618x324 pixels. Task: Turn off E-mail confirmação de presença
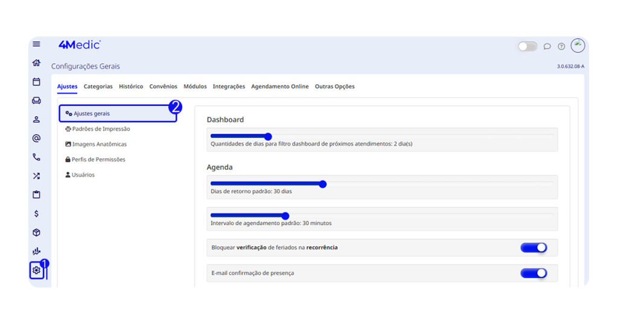point(534,273)
